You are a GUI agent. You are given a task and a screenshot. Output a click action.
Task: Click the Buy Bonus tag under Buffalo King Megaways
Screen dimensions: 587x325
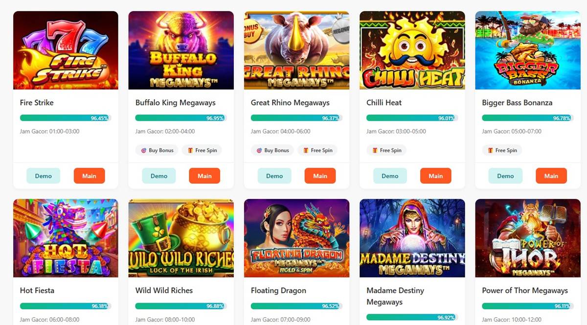point(158,151)
